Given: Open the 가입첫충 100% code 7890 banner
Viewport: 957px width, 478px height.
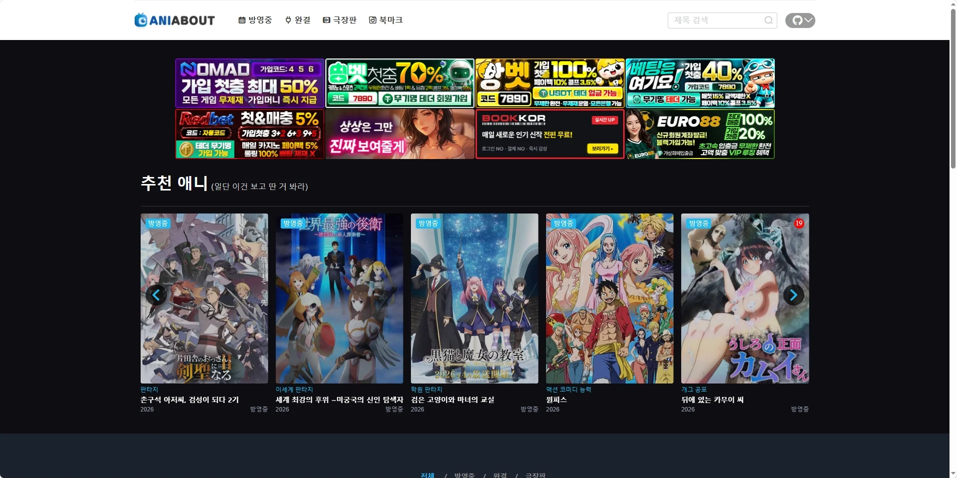Looking at the screenshot, I should tap(550, 83).
